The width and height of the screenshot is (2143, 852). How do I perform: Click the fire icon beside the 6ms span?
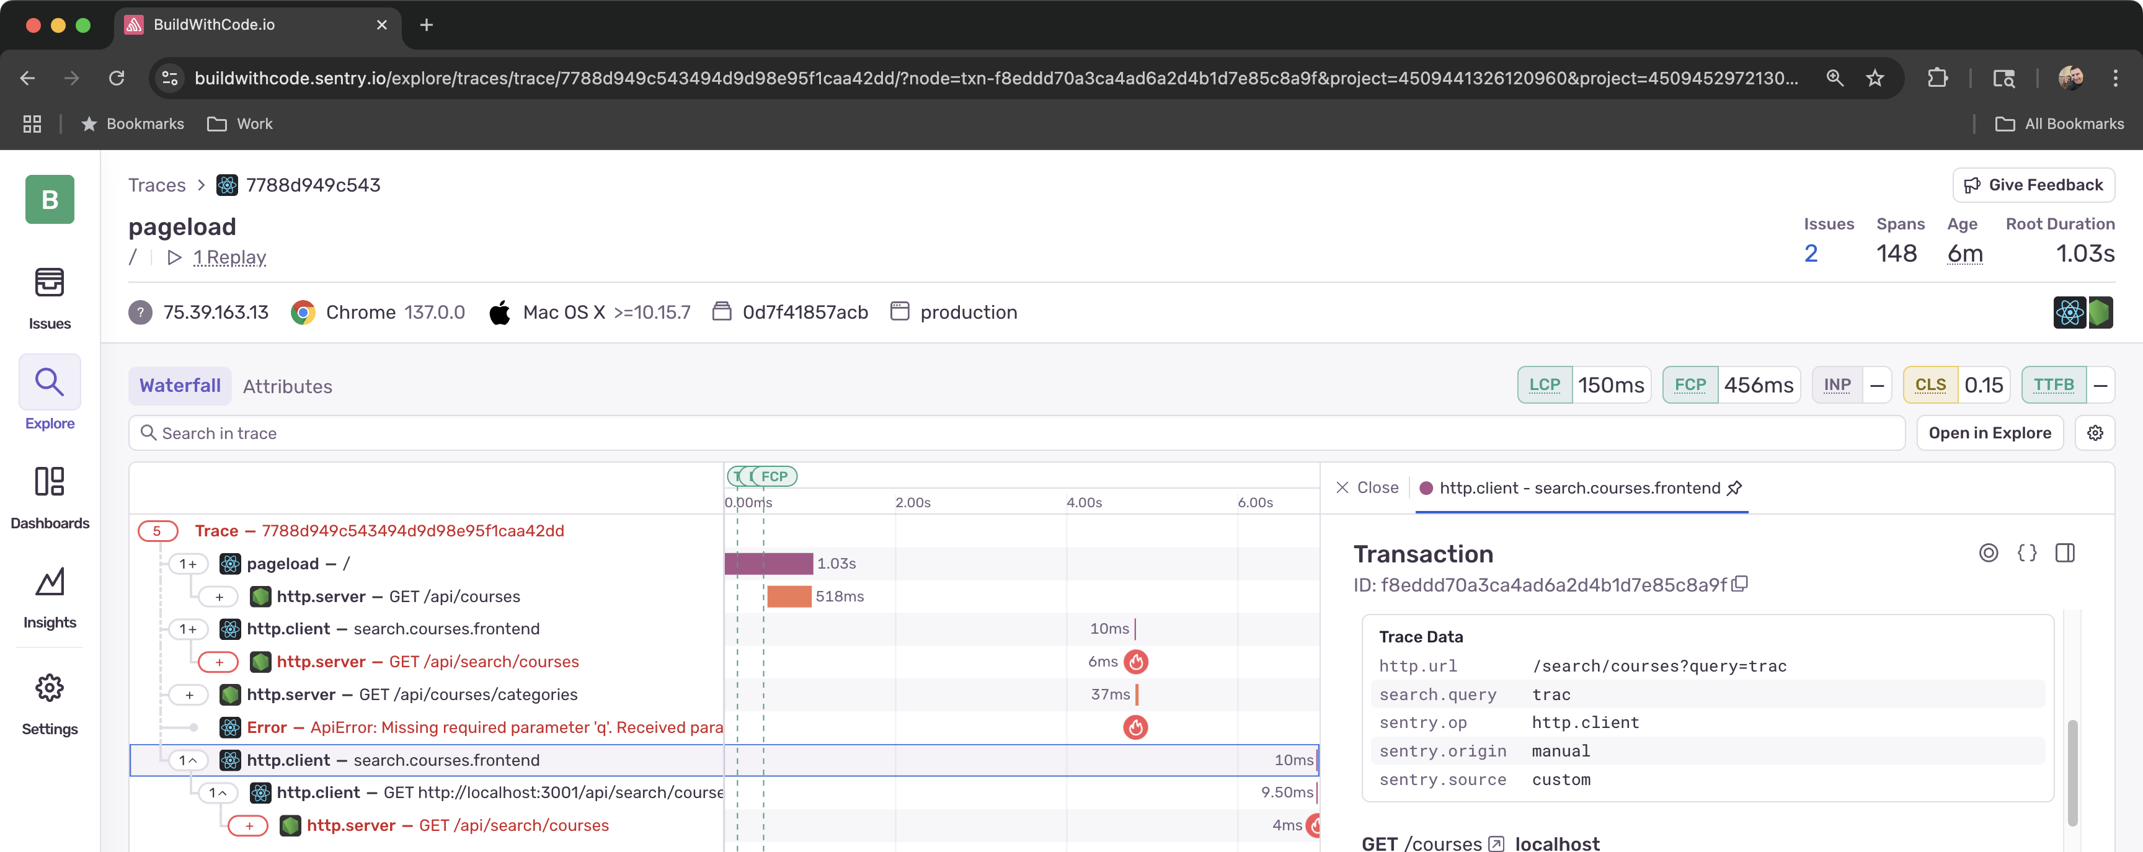(1135, 662)
